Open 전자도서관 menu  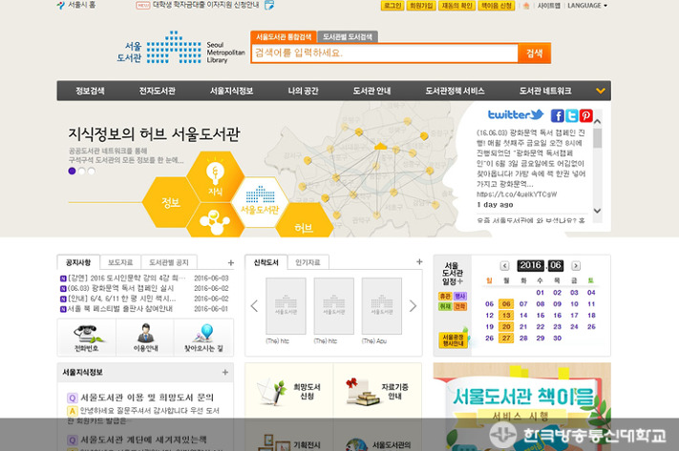[x=157, y=91]
